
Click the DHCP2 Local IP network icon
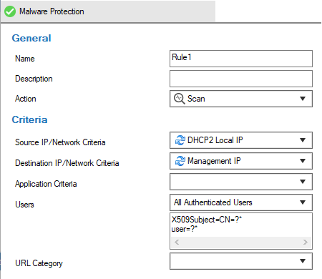(x=180, y=140)
